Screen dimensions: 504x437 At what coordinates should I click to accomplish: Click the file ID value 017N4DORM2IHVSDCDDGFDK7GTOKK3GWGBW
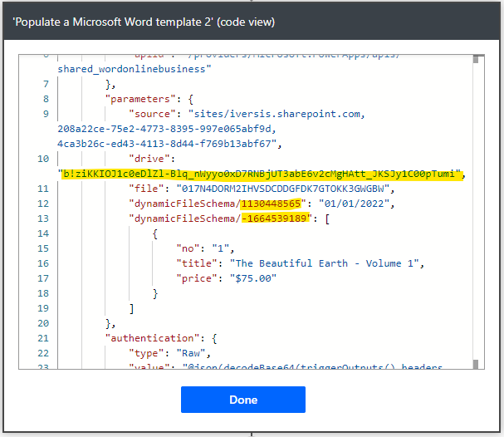click(283, 189)
